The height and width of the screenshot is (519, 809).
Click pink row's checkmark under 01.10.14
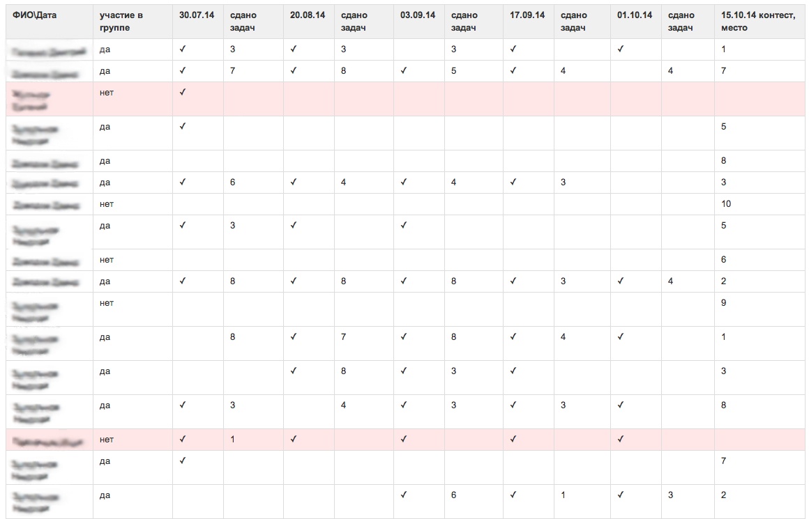tap(620, 440)
